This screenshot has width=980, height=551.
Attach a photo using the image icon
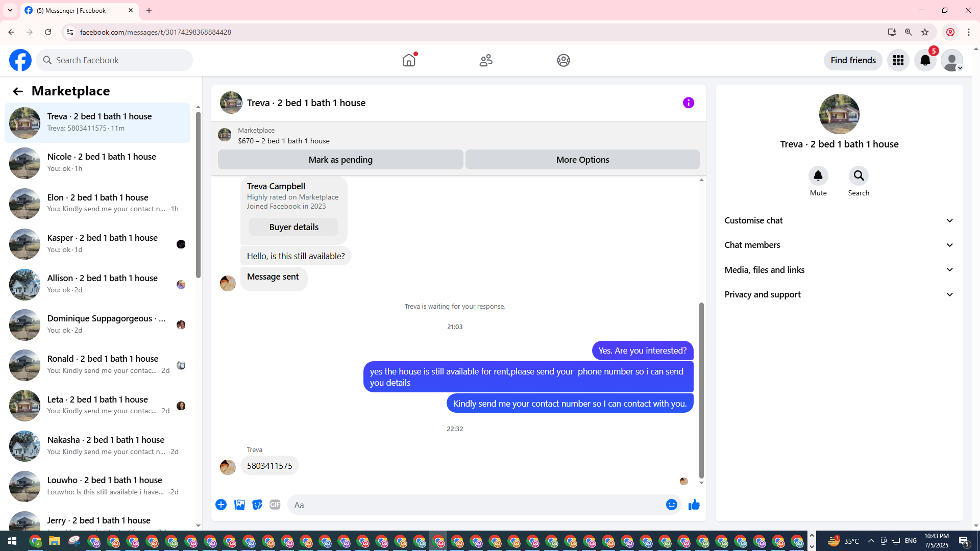coord(239,505)
